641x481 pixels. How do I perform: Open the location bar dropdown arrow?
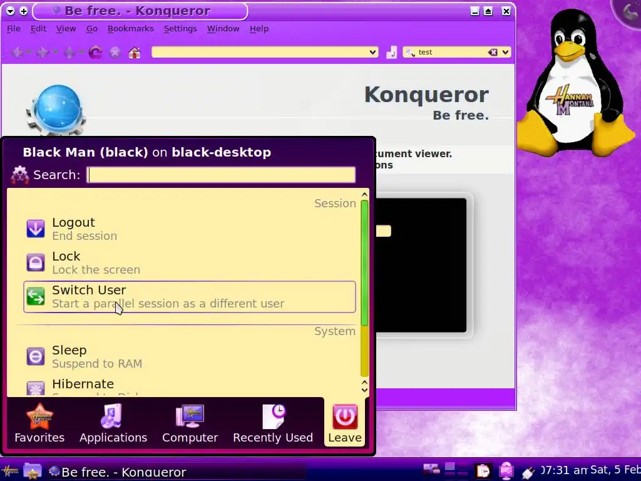372,53
